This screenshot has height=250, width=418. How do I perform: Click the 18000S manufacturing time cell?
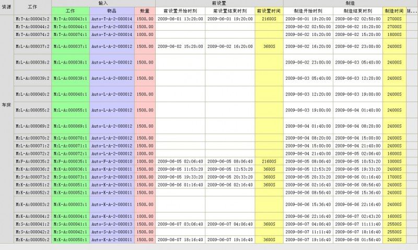tap(394, 34)
